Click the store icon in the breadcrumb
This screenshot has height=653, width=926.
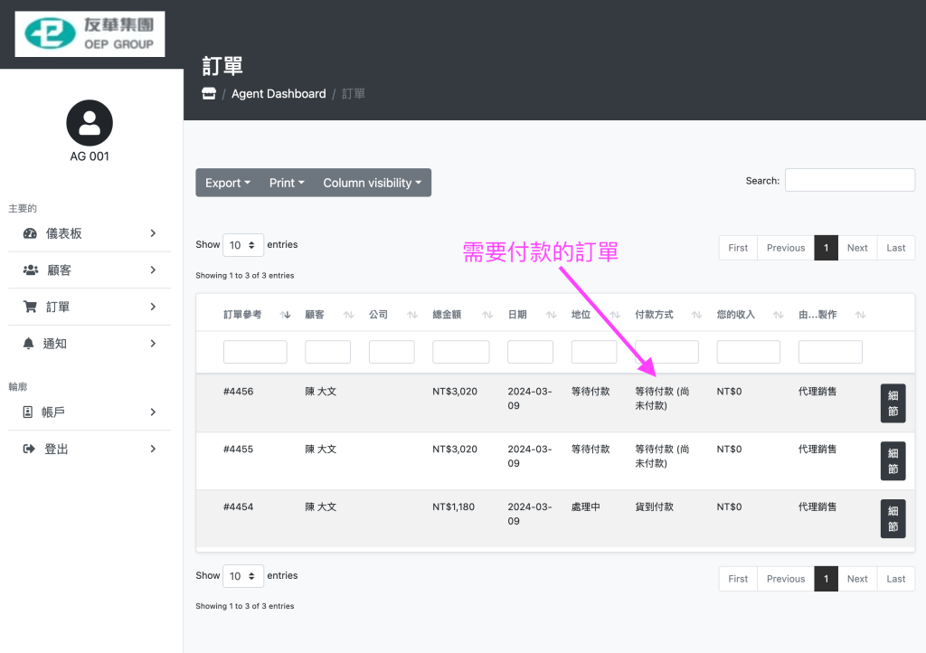click(x=209, y=94)
